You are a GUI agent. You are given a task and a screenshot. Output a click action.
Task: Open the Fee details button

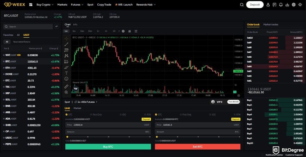tap(233, 102)
